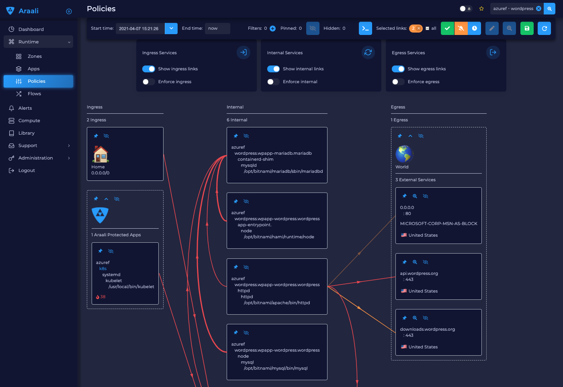The width and height of the screenshot is (563, 387).
Task: Favorite this view with star icon
Action: click(481, 8)
